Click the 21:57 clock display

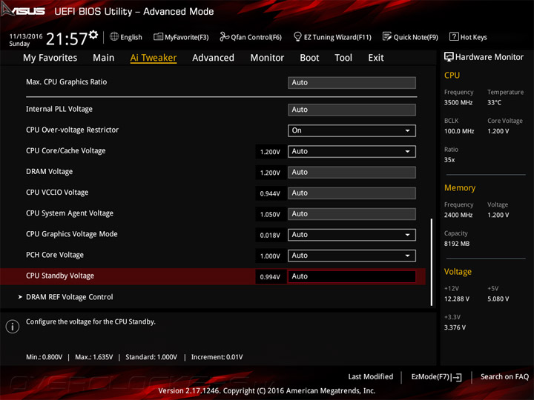[x=67, y=39]
